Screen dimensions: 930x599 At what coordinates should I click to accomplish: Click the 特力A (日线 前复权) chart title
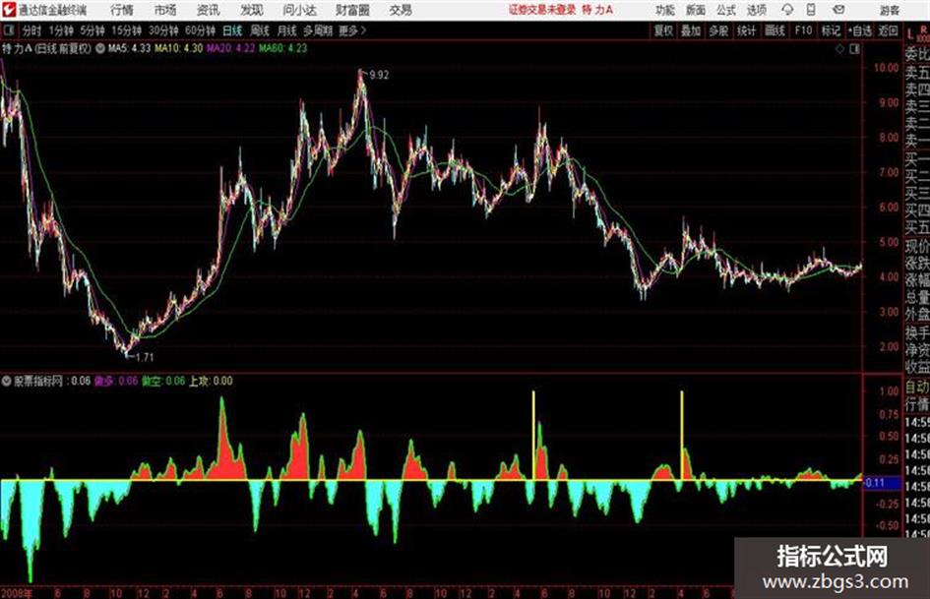point(47,48)
